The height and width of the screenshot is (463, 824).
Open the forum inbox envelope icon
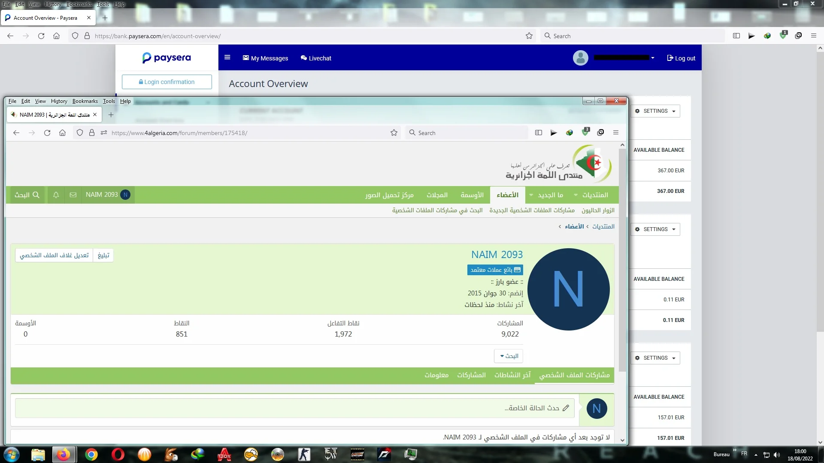[73, 195]
